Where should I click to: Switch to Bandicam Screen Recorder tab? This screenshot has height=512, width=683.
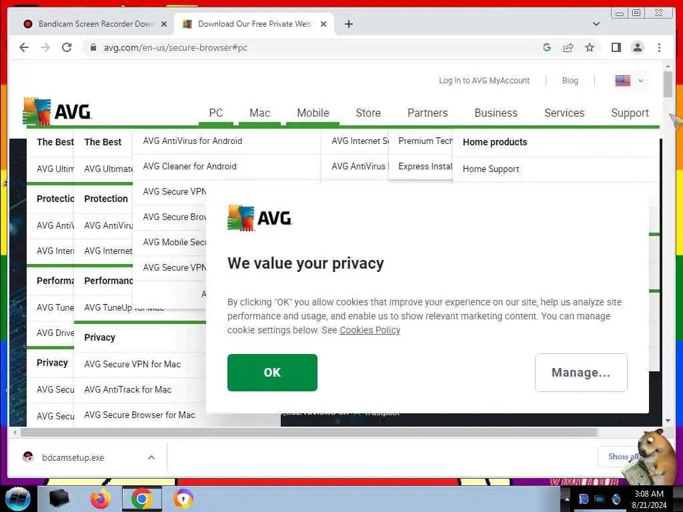[95, 24]
